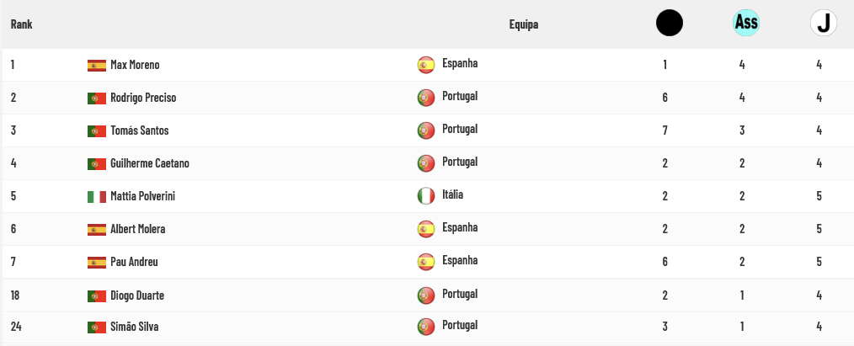Open the round Portugal badge in Simão Silva's row
854x346 pixels.
tap(426, 327)
